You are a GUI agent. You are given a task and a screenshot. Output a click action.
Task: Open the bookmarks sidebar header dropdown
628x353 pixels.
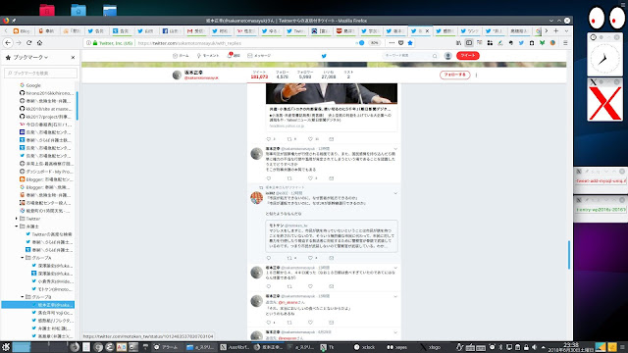coord(30,58)
